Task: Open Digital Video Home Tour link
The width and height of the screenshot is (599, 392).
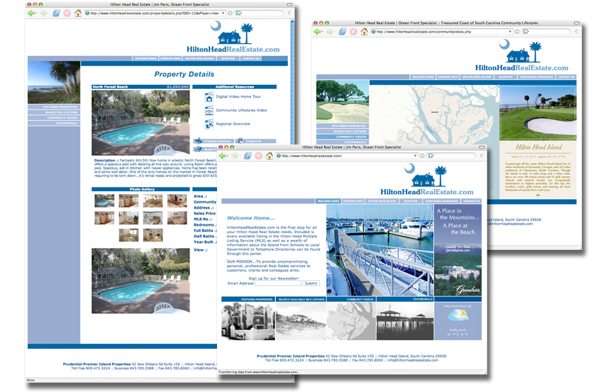Action: [239, 97]
